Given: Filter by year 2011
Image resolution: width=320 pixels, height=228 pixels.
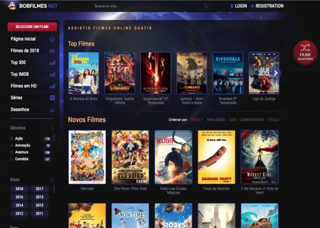Looking at the screenshot, I should (40, 214).
